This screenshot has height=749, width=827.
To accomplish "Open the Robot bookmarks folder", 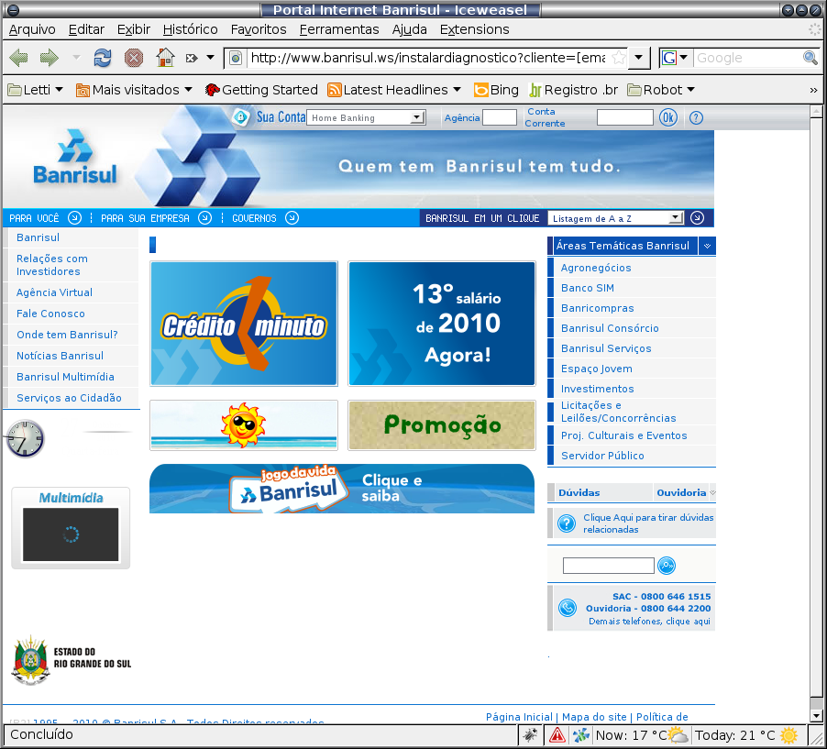I will [x=661, y=90].
